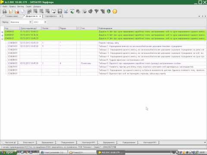Click the red-orange document toolbar icon

(17, 11)
